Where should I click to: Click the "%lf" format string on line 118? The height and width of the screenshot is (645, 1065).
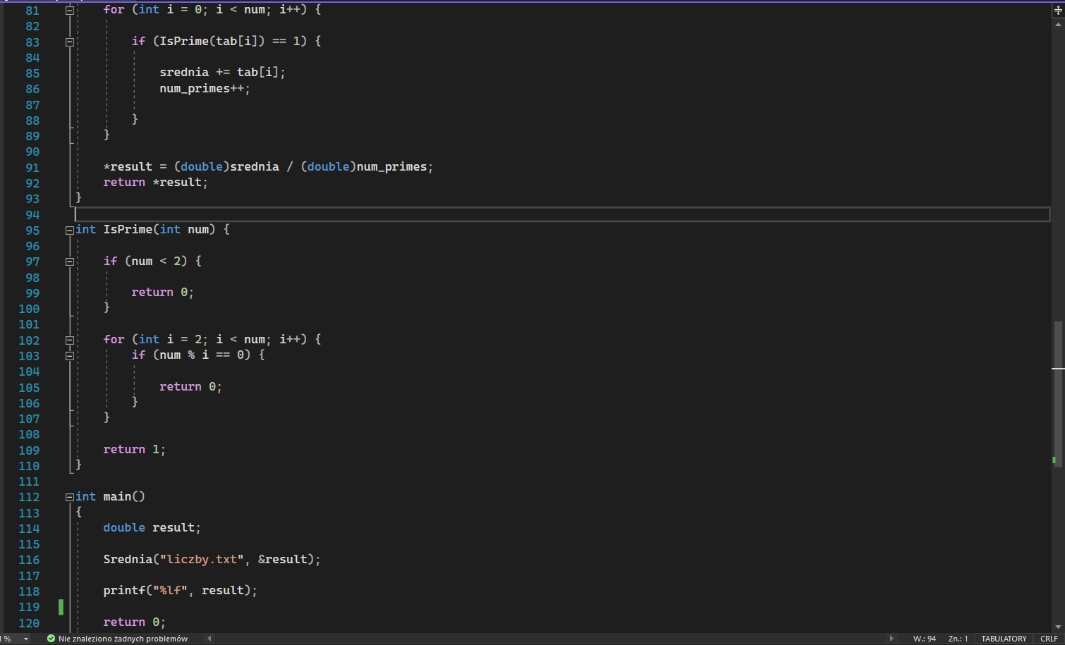pos(170,590)
